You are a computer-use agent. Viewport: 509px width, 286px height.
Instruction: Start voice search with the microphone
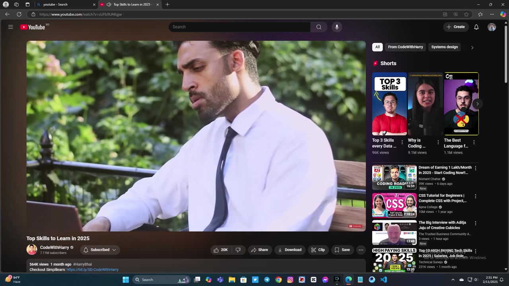(x=337, y=27)
